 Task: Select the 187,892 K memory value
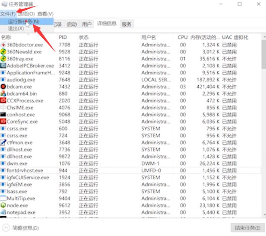[x=208, y=80]
